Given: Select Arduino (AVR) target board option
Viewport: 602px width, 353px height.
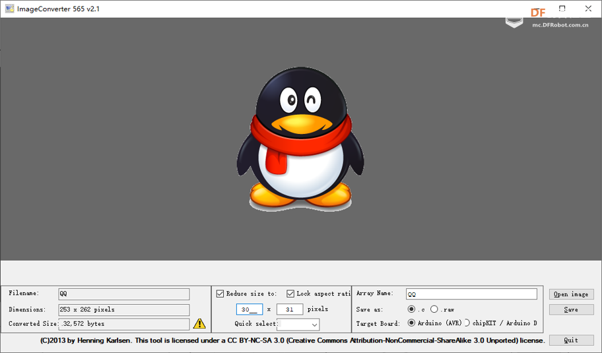Looking at the screenshot, I should click(x=411, y=323).
